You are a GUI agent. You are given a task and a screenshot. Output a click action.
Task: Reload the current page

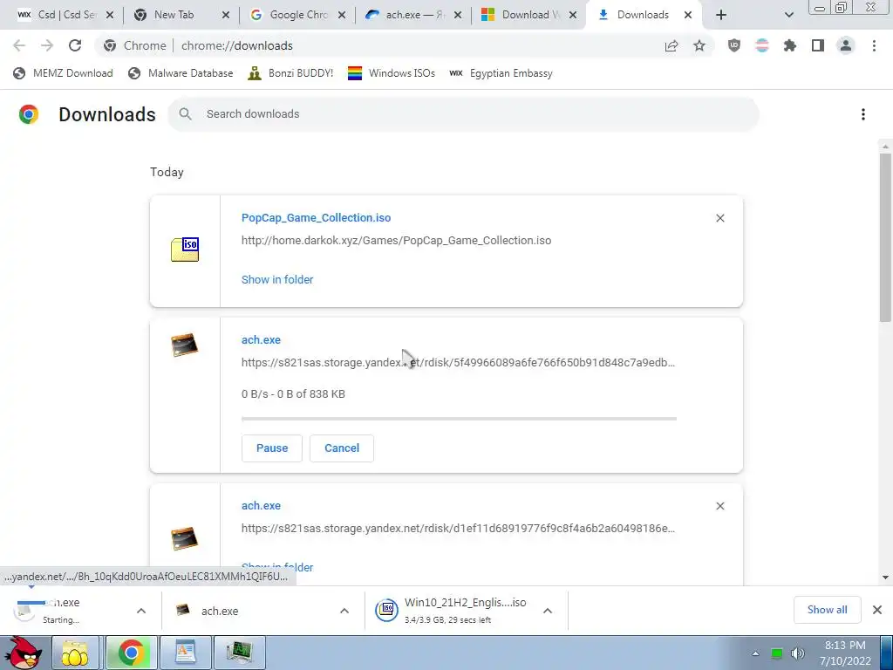pos(75,45)
